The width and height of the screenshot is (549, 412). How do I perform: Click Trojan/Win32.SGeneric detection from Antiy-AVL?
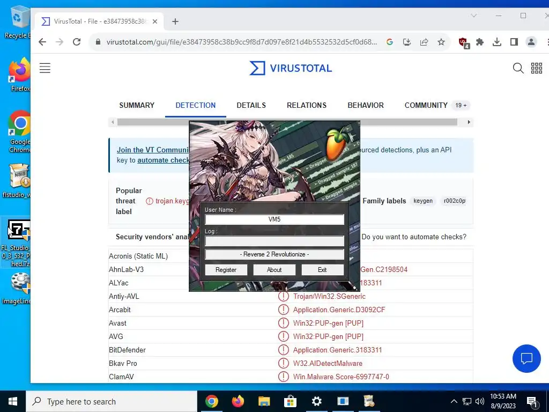329,296
